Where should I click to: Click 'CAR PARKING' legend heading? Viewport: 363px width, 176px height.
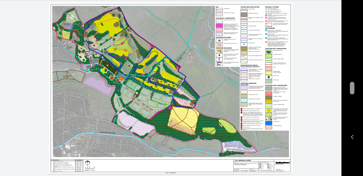point(270,28)
